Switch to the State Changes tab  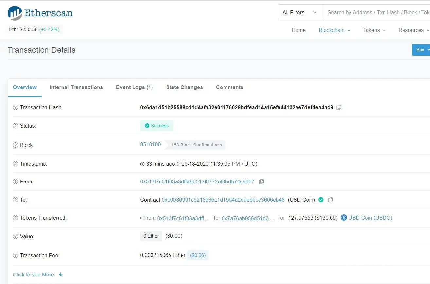[184, 87]
